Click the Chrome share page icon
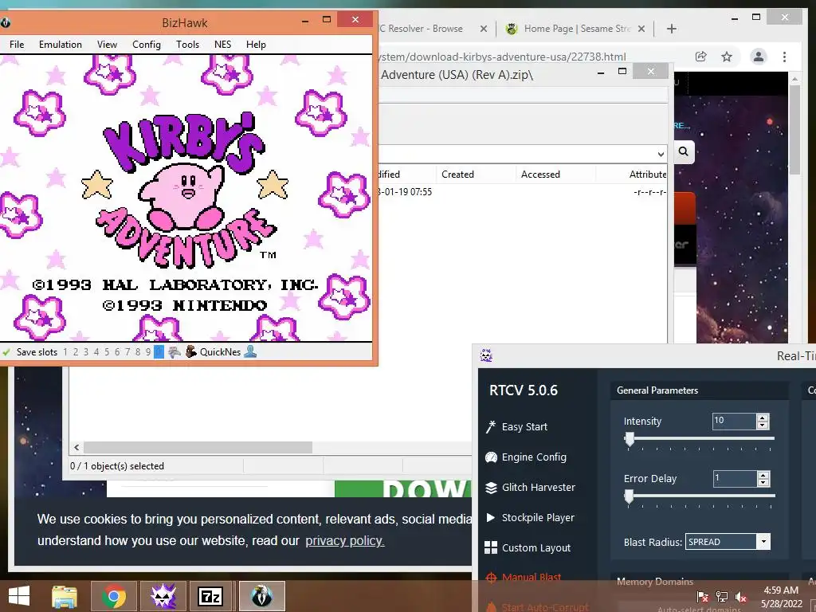Image resolution: width=816 pixels, height=612 pixels. [x=701, y=57]
